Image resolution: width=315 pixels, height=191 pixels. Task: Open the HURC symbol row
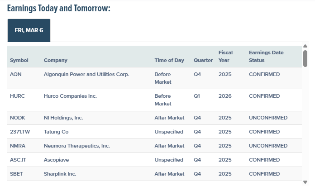[x=18, y=96]
